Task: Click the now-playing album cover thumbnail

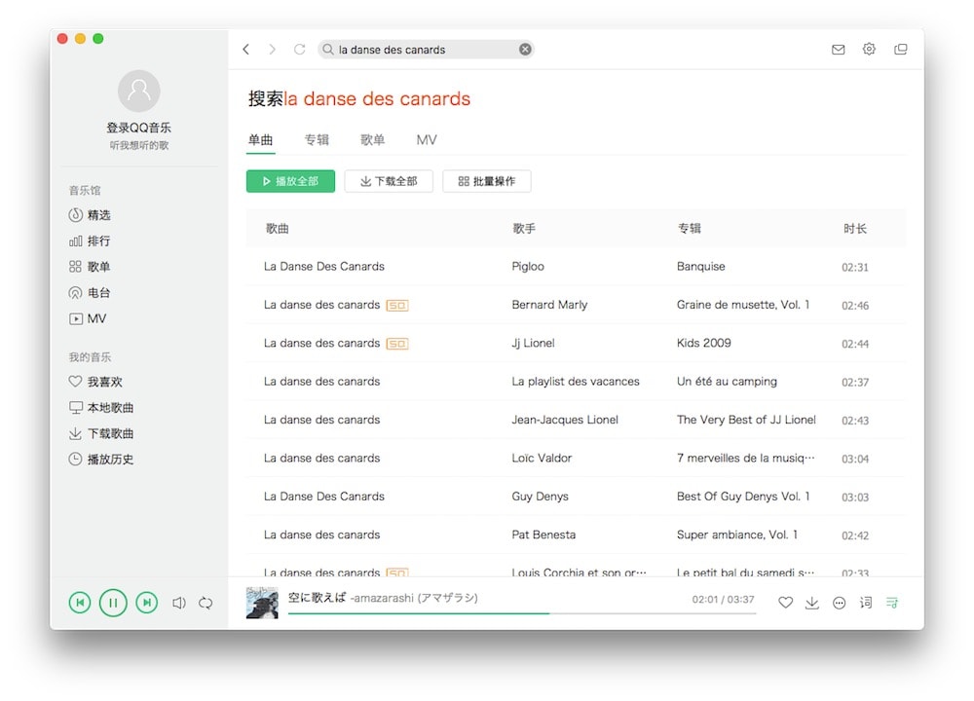Action: tap(262, 603)
